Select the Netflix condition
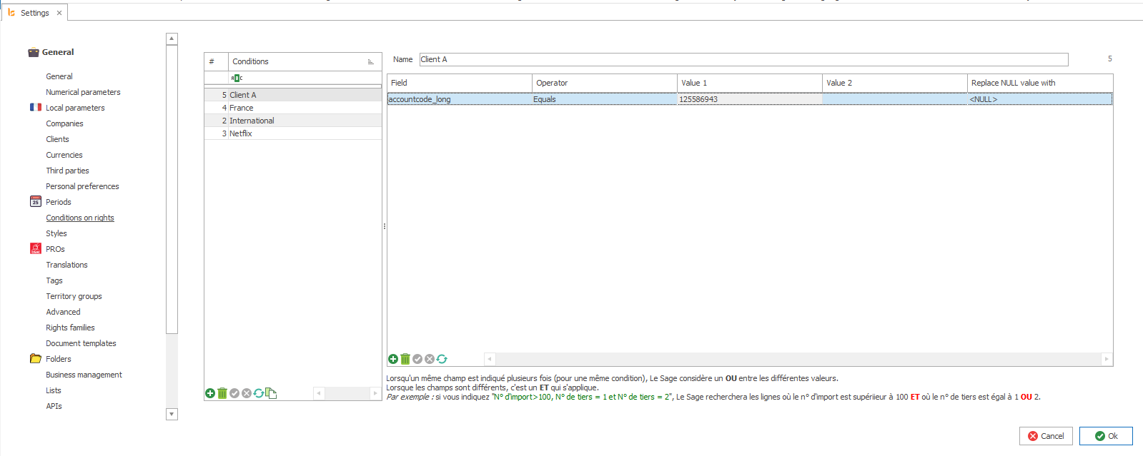The height and width of the screenshot is (456, 1143). click(x=241, y=133)
